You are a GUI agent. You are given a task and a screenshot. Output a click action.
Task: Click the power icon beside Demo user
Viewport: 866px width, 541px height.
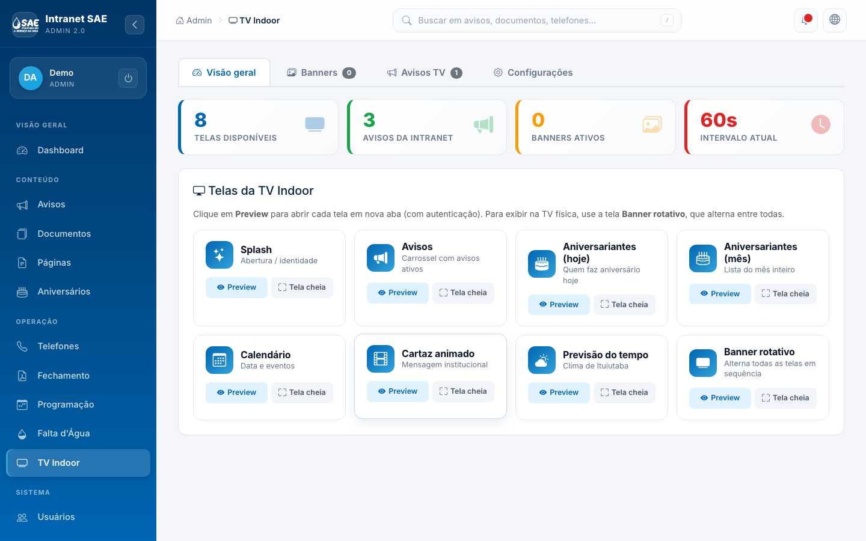tap(128, 78)
